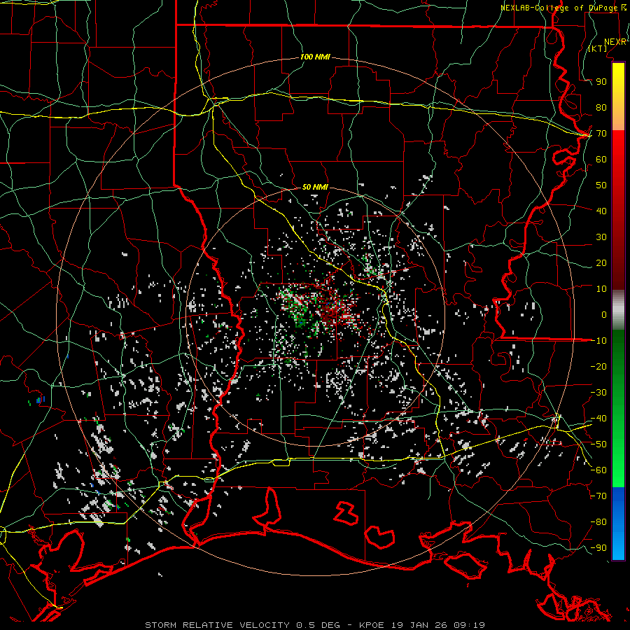Click the 50 NMI range ring label
This screenshot has width=630, height=630.
pyautogui.click(x=315, y=187)
